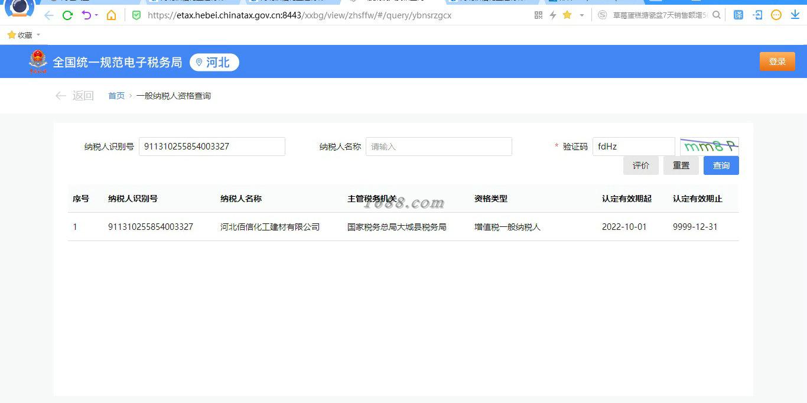This screenshot has width=807, height=403.
Task: Click the 返回 back link
Action: tap(74, 96)
